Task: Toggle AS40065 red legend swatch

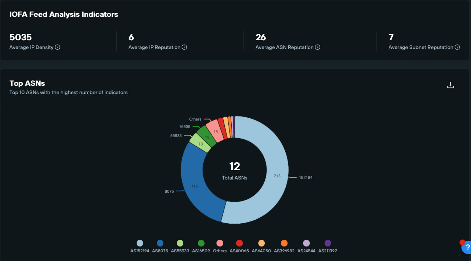Action: [x=239, y=243]
